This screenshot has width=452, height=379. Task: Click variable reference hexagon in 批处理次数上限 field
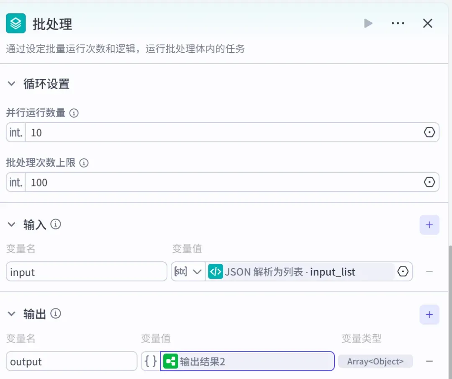[429, 182]
